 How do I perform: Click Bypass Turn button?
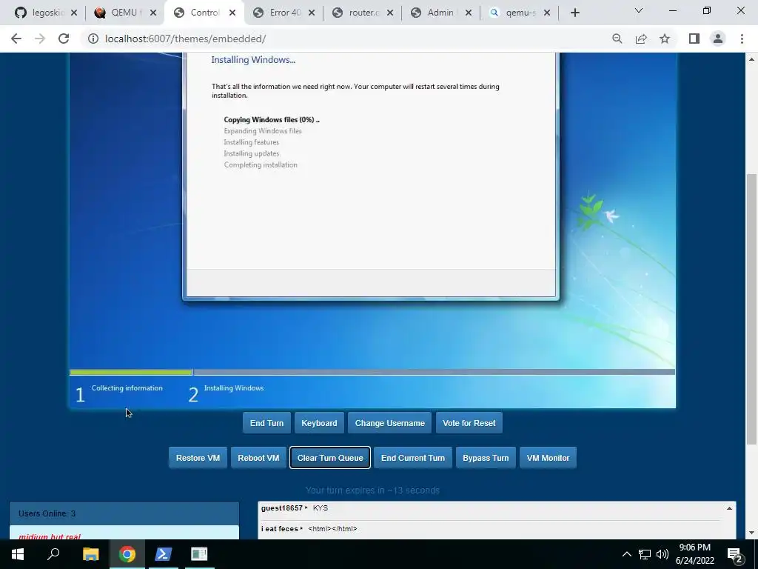[x=486, y=458]
